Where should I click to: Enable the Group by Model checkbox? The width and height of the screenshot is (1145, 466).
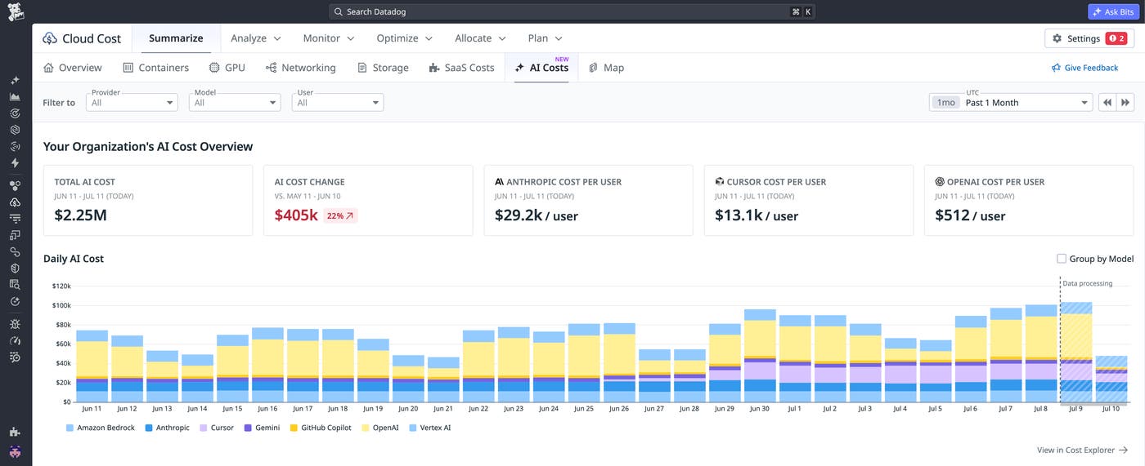coord(1062,259)
